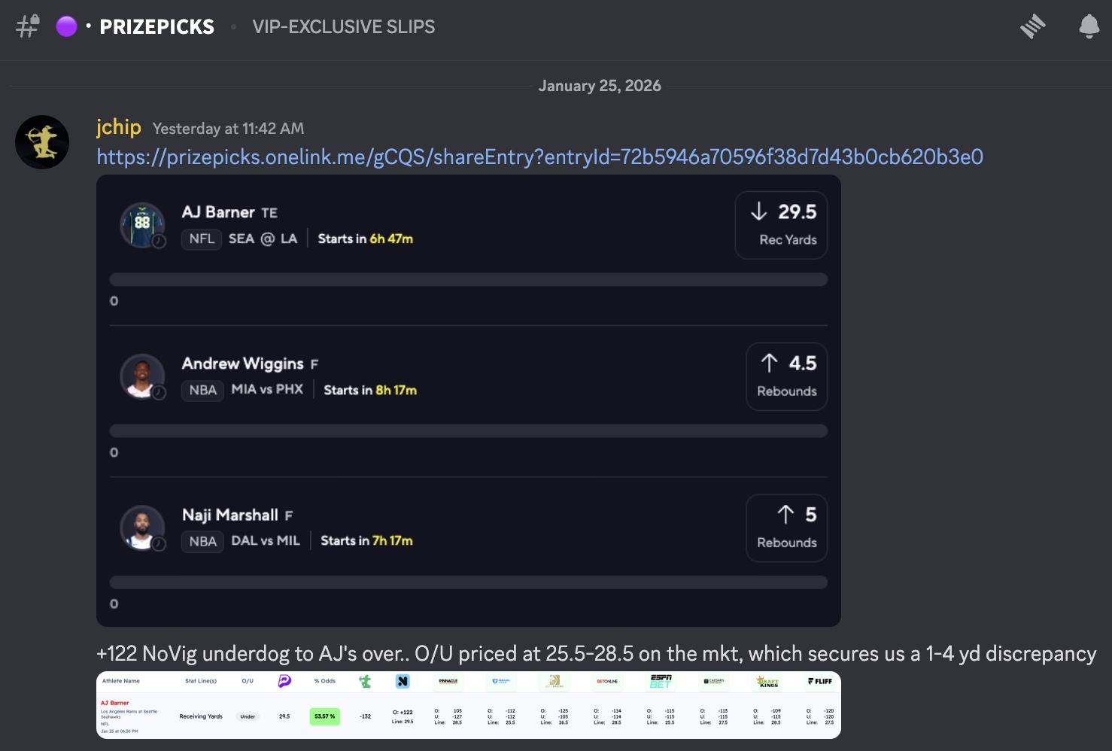Select the 29.5 Rec Yards under pick
Viewport: 1112px width, 751px height.
point(780,225)
